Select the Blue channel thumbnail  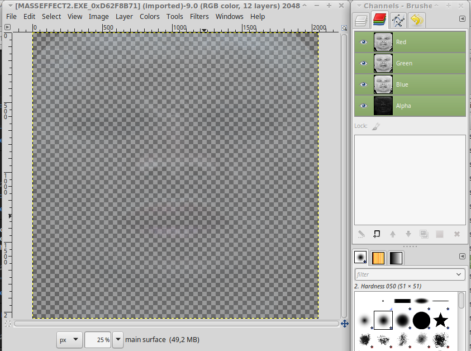pyautogui.click(x=383, y=84)
